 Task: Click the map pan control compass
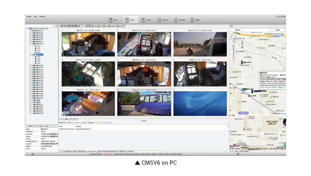234,36
